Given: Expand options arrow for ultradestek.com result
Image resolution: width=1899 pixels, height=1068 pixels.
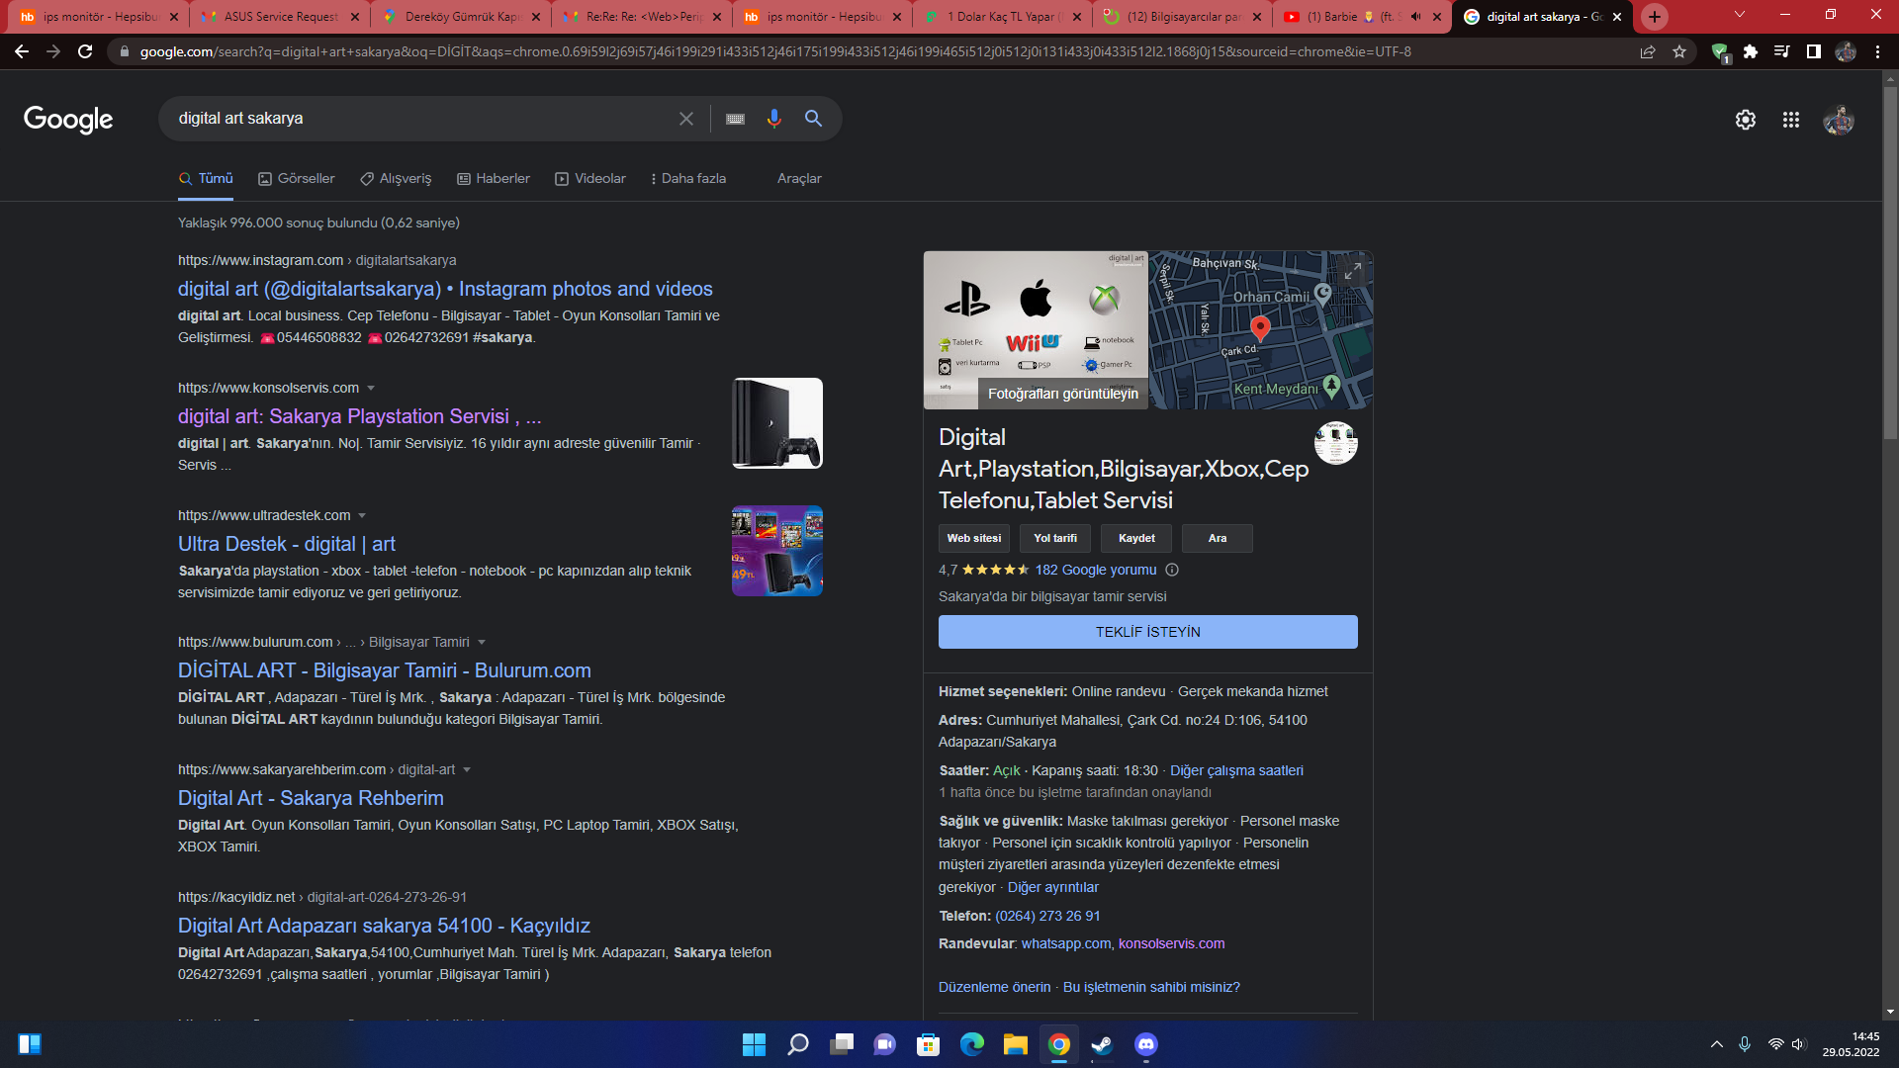Looking at the screenshot, I should pos(362,515).
